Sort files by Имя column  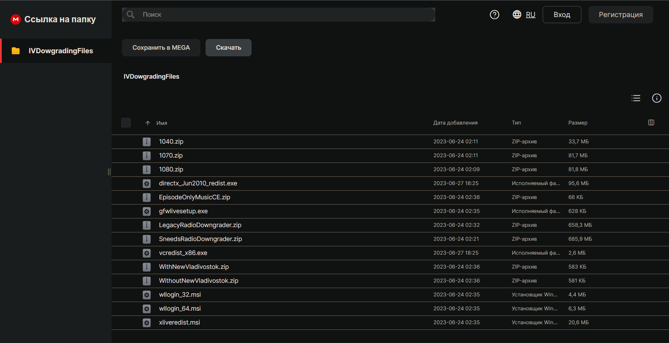point(162,123)
